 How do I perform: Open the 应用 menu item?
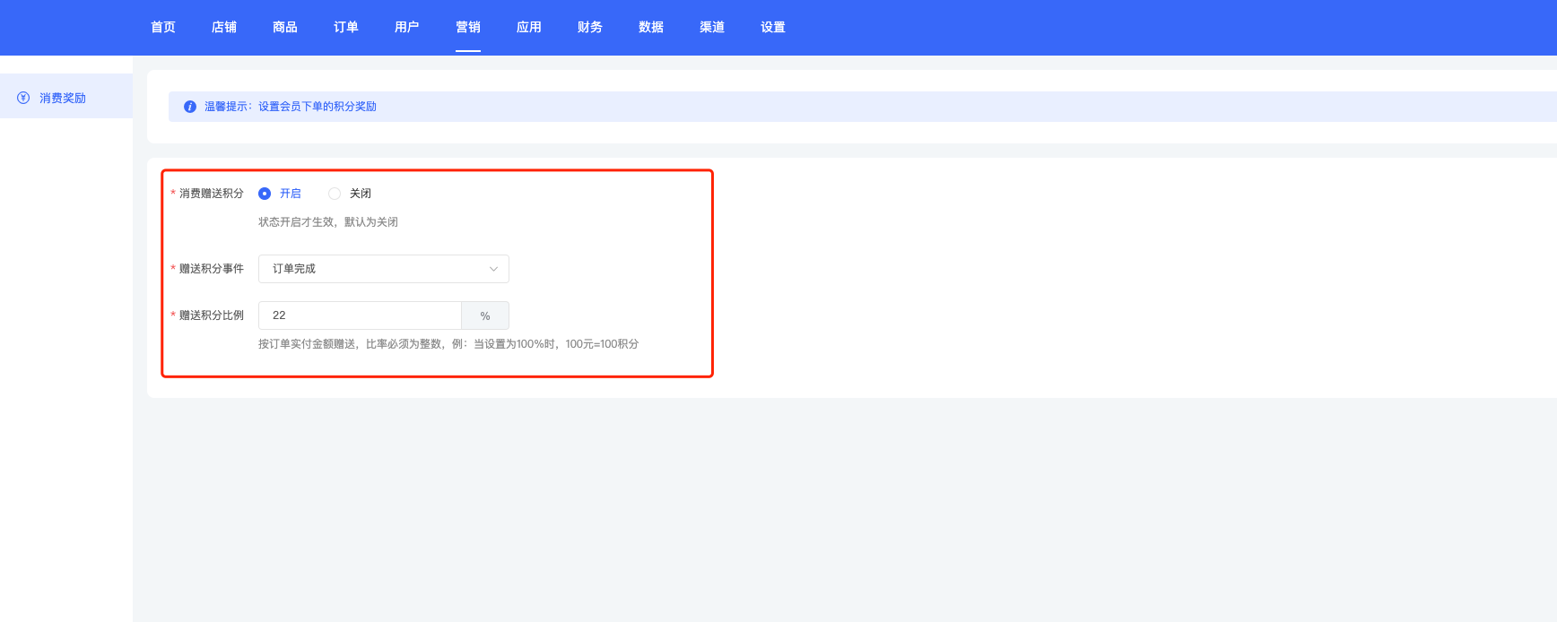(x=529, y=27)
